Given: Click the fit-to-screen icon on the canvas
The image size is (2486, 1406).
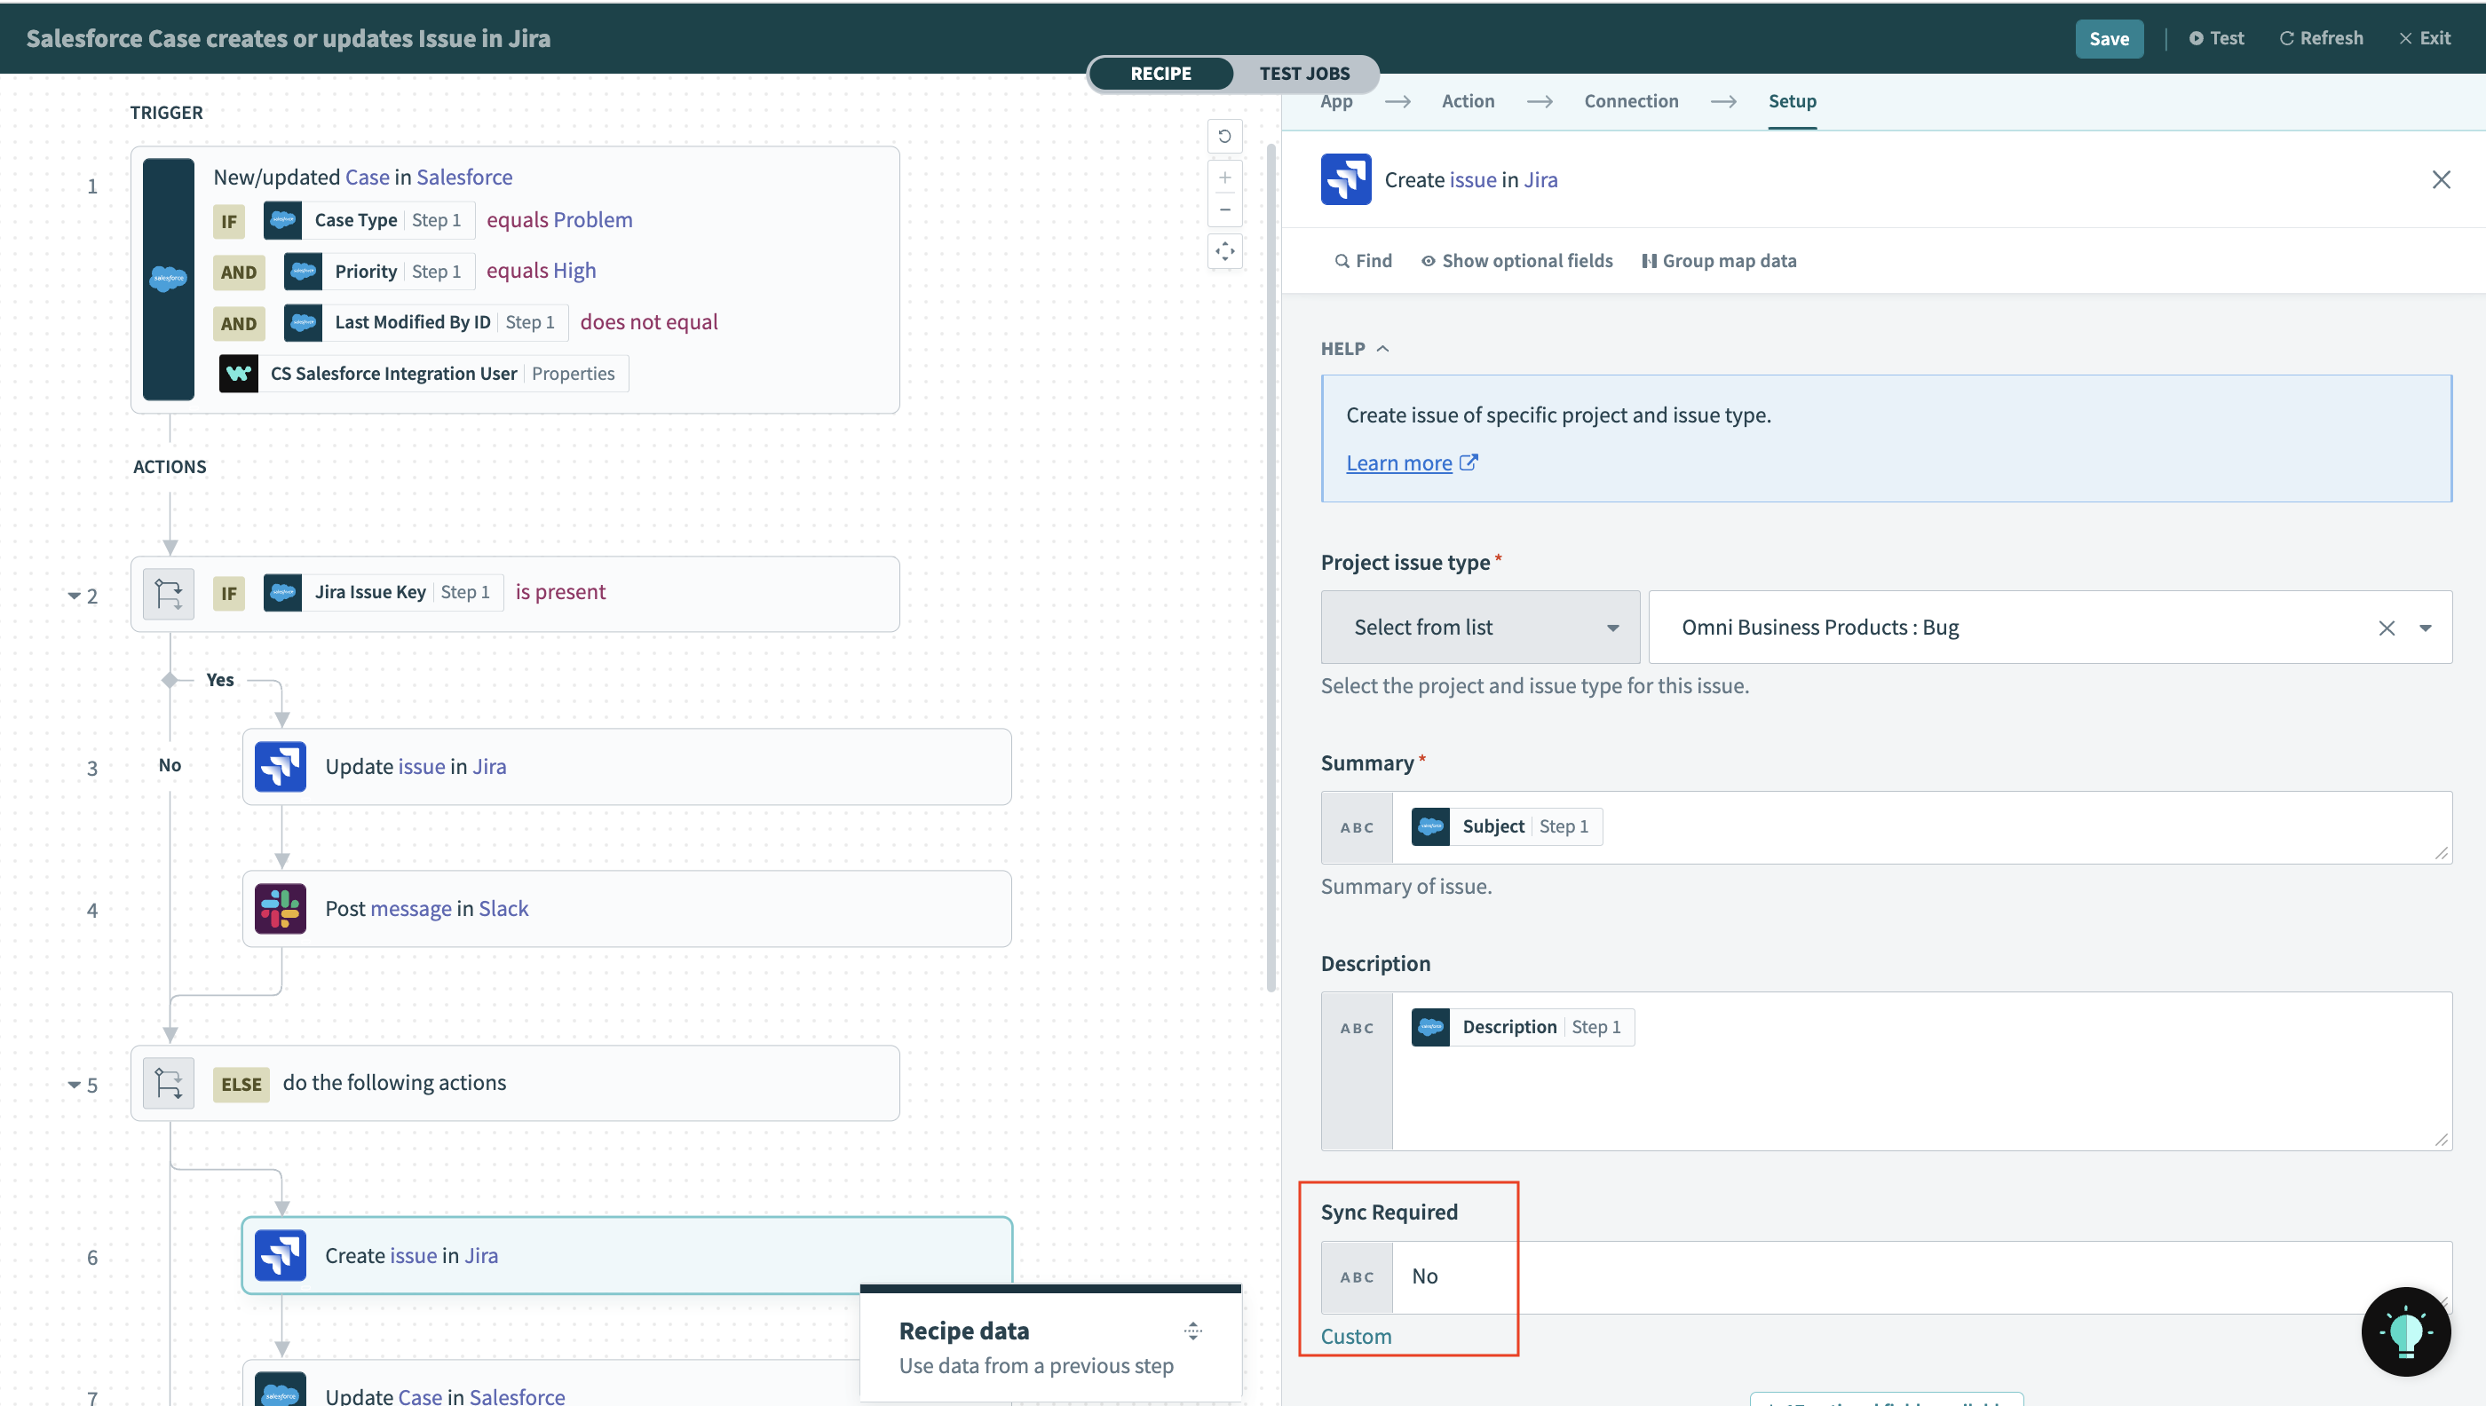Looking at the screenshot, I should point(1224,251).
